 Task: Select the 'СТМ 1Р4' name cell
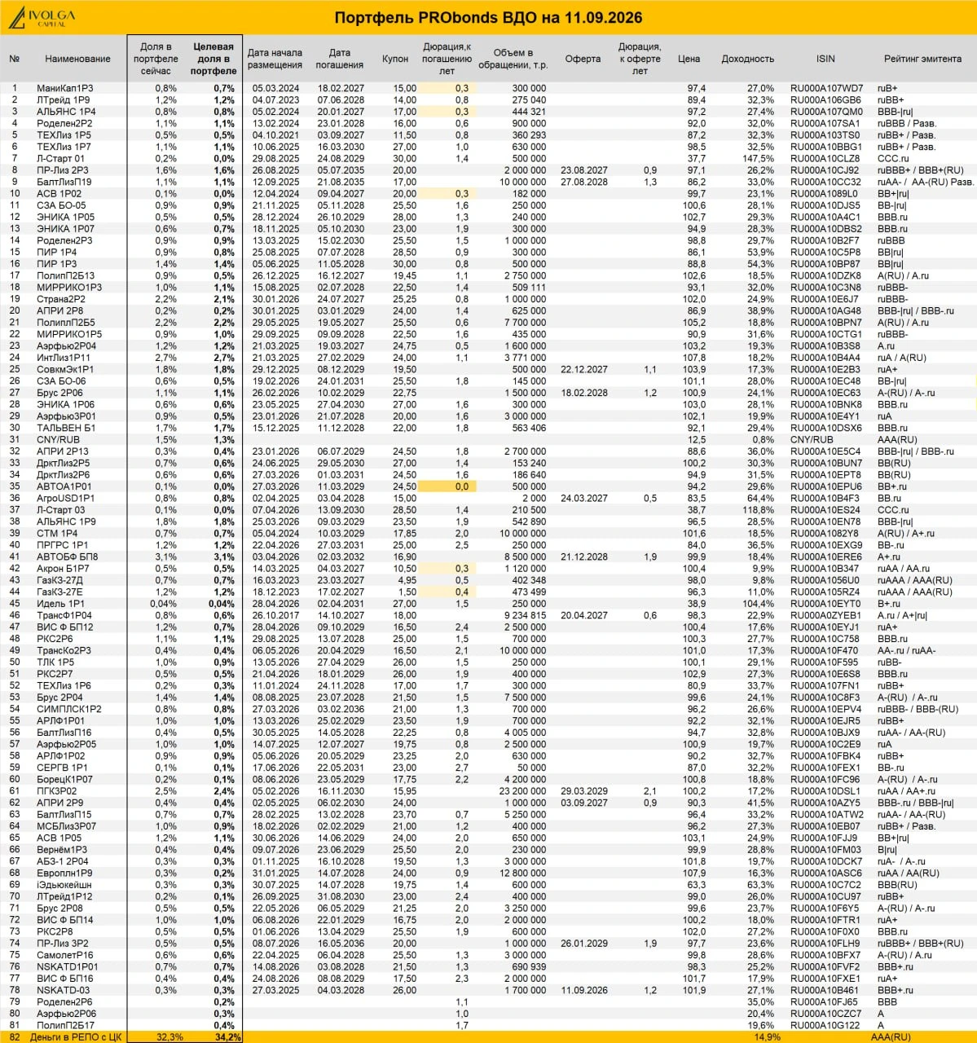[58, 534]
